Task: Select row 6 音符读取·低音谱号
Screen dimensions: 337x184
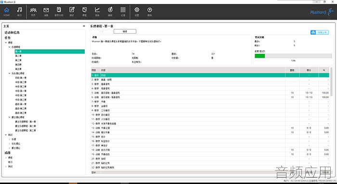Action: click(x=210, y=97)
